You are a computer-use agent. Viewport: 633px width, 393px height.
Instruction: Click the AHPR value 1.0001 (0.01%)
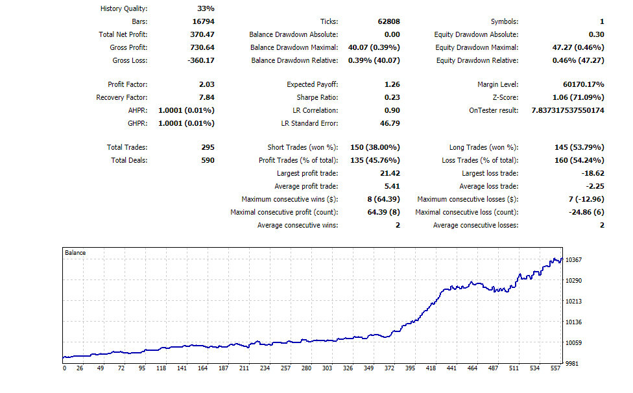pos(186,110)
